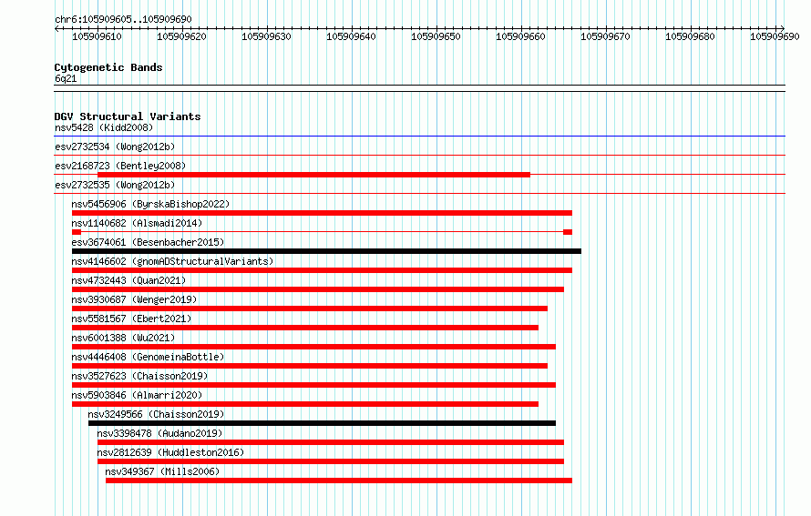
Task: Click the ruler's right arrow end
Action: pyautogui.click(x=783, y=28)
